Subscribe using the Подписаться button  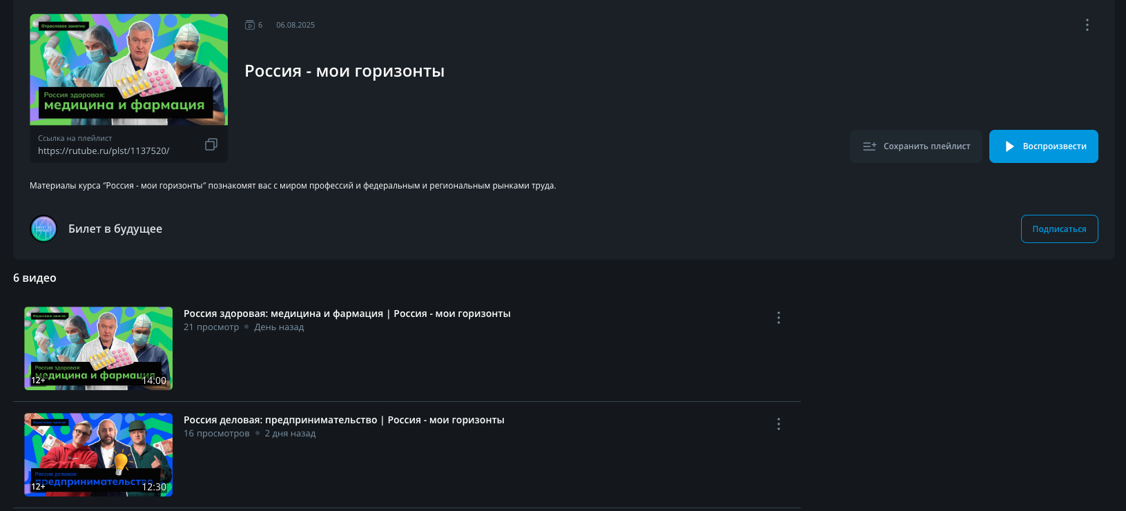(x=1059, y=229)
